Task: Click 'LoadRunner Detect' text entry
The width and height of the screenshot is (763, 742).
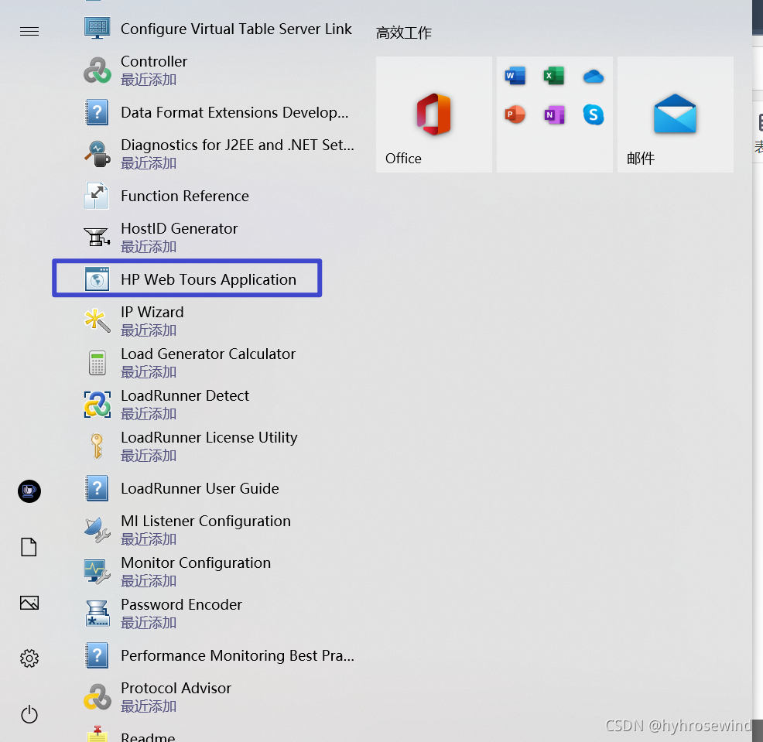Action: (x=185, y=395)
